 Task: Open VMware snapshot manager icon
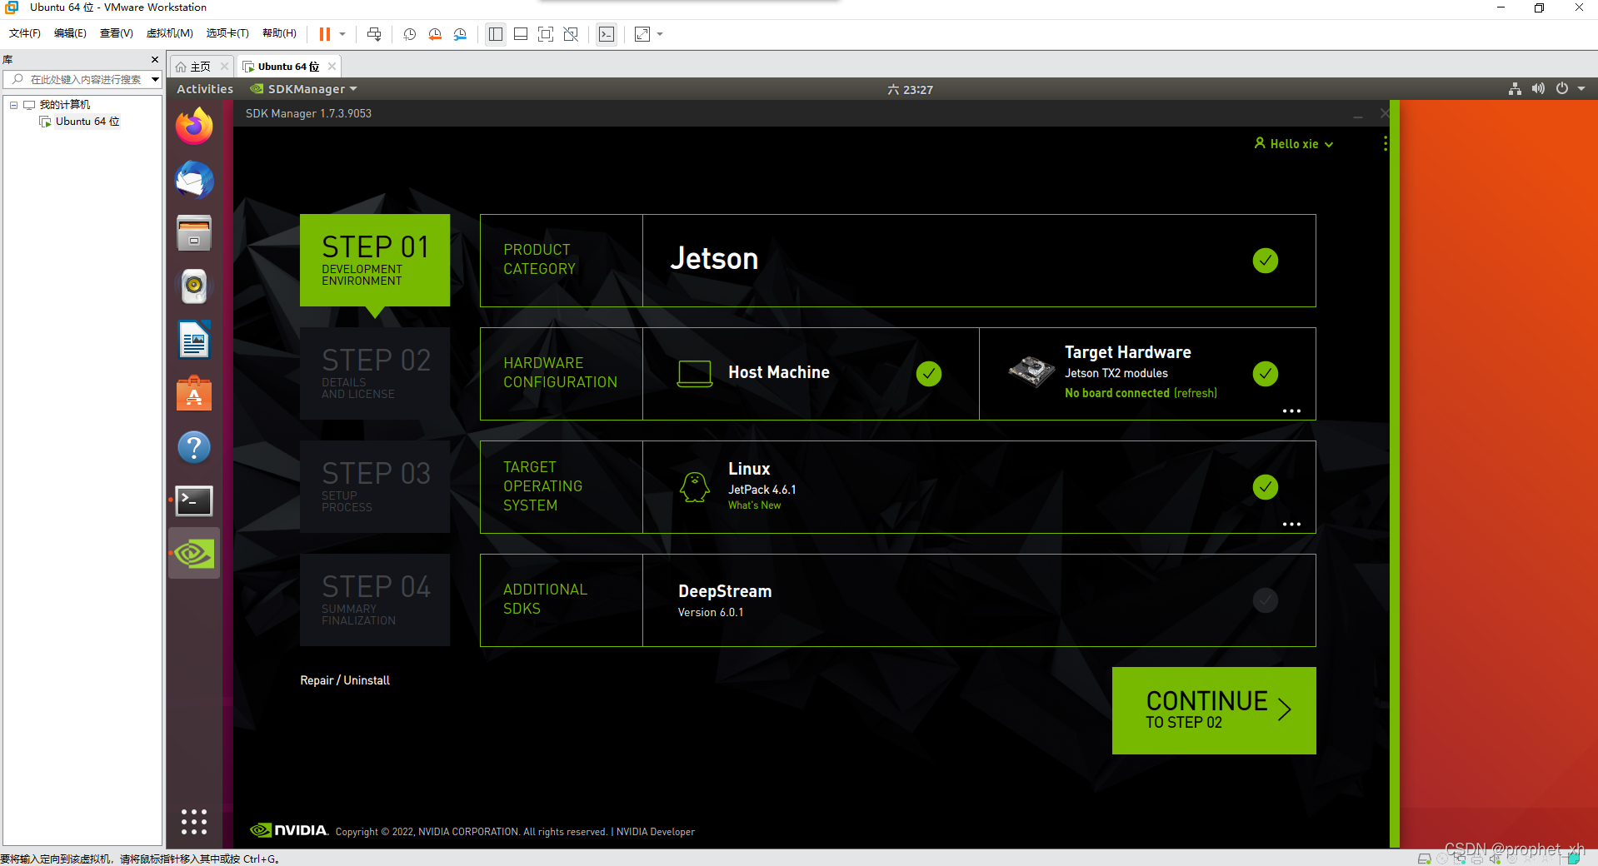point(460,34)
